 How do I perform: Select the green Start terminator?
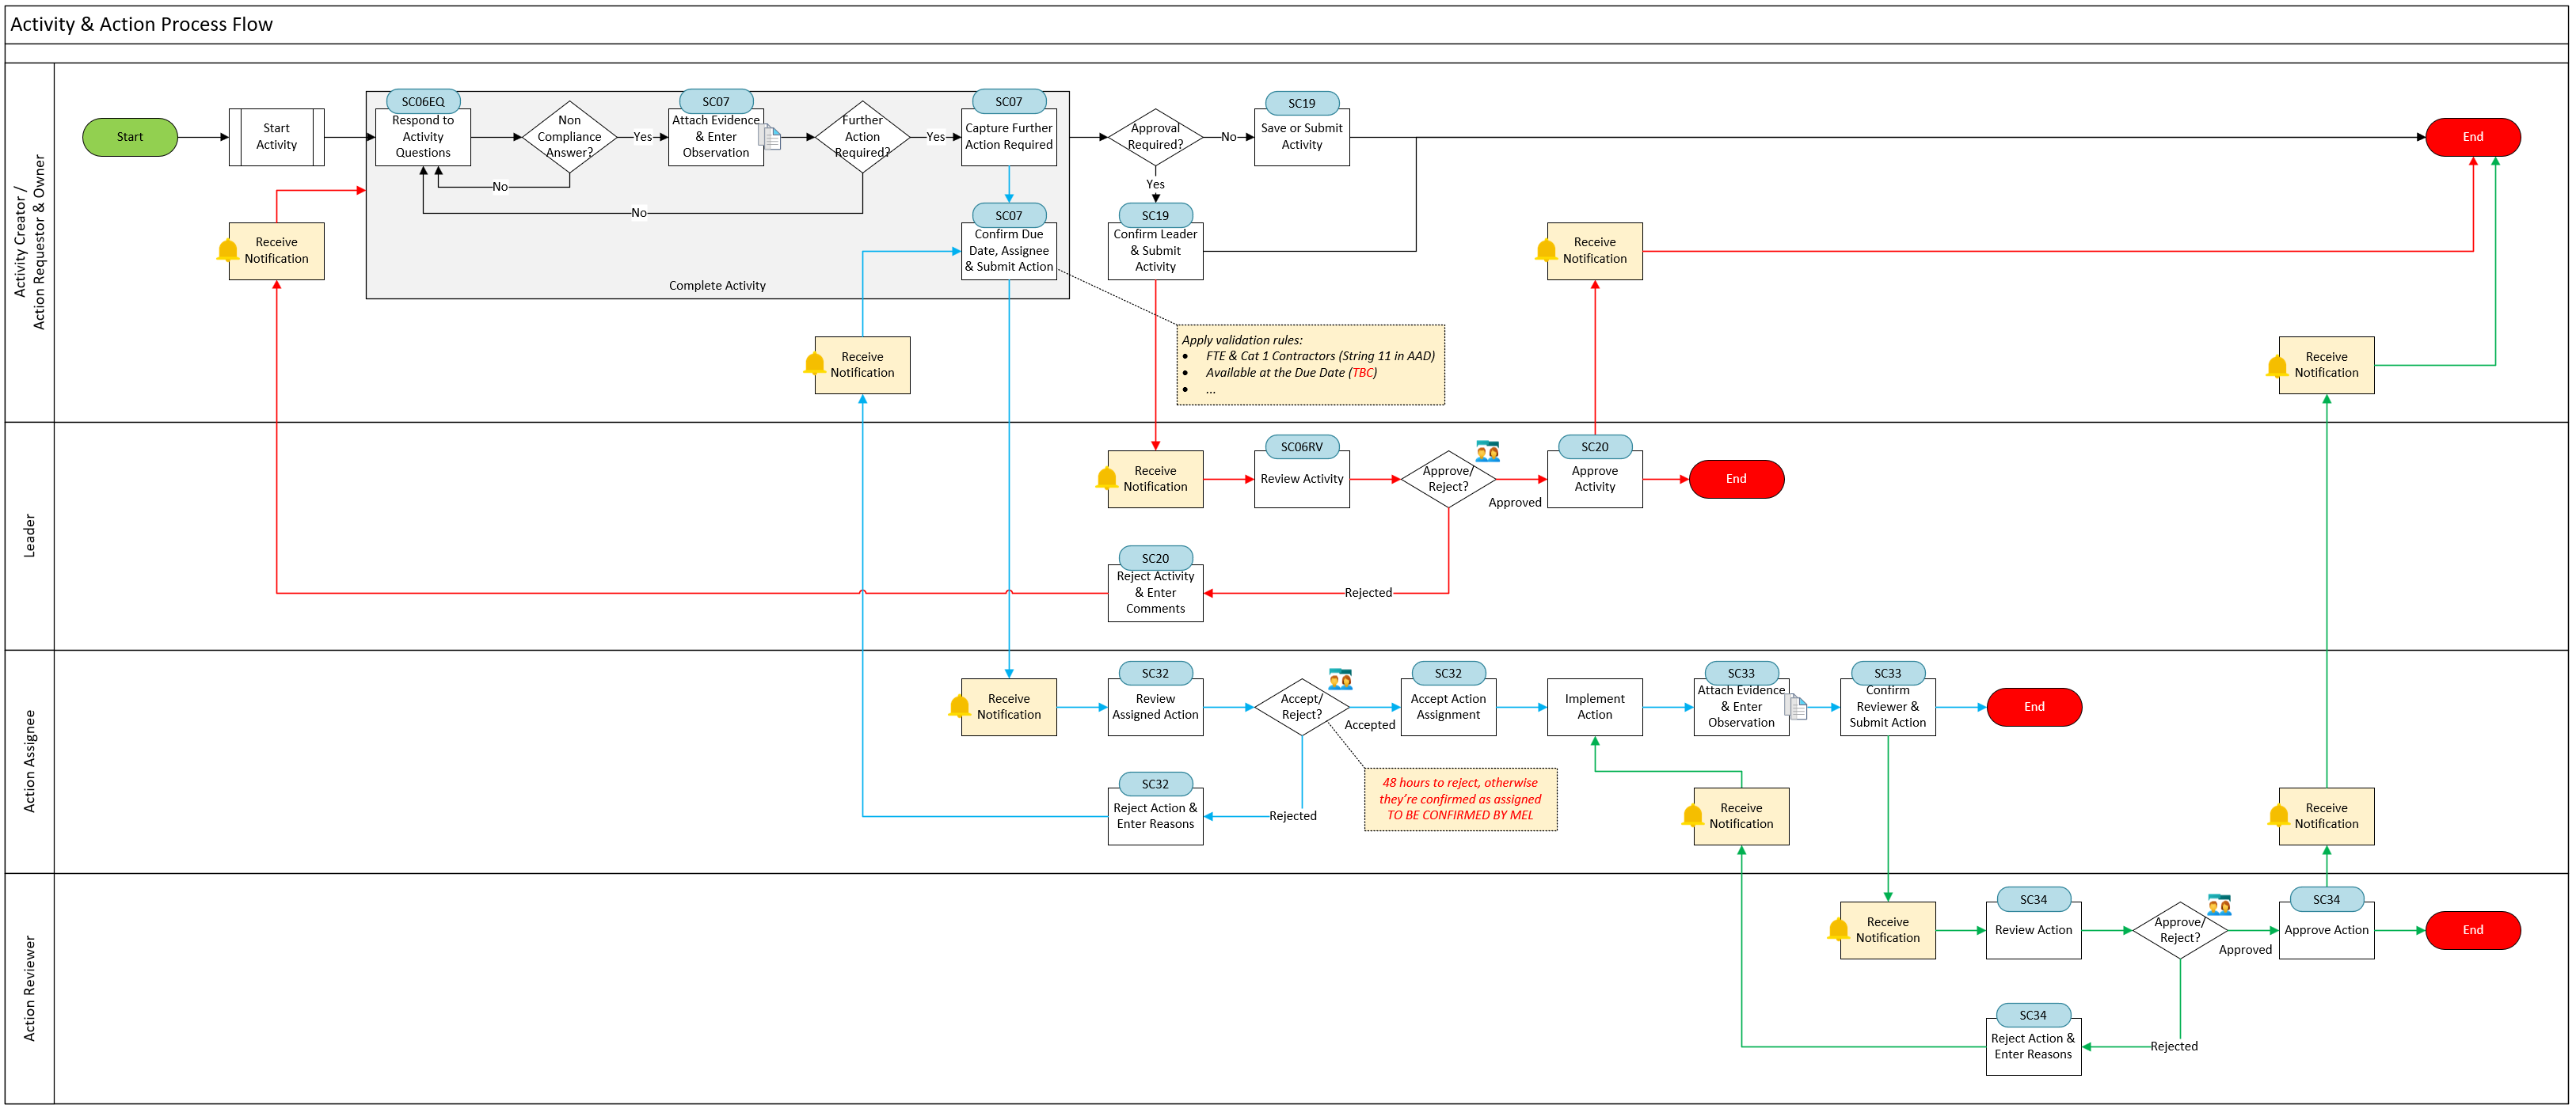point(130,137)
